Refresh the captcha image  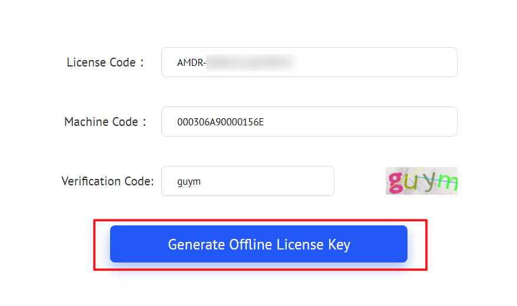(422, 181)
